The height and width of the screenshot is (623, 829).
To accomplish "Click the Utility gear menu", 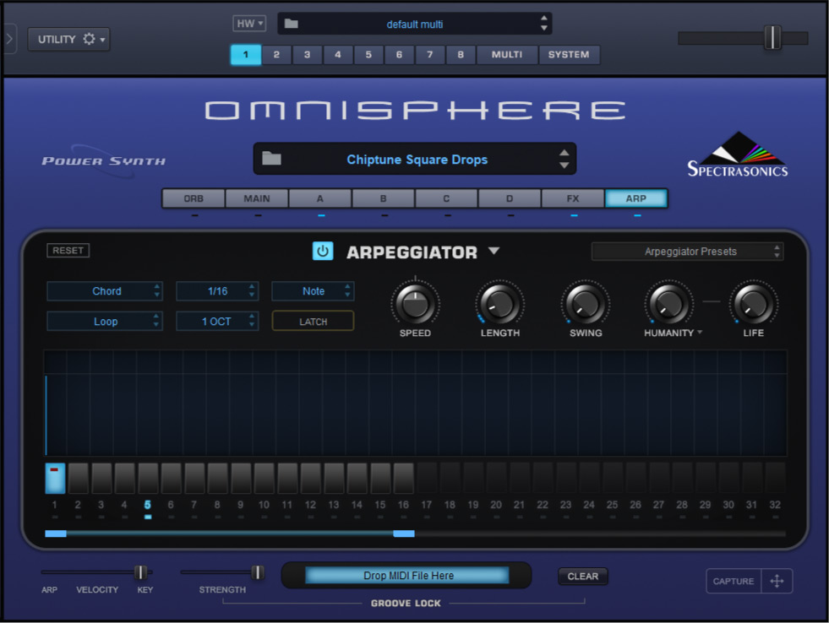I will coord(68,39).
